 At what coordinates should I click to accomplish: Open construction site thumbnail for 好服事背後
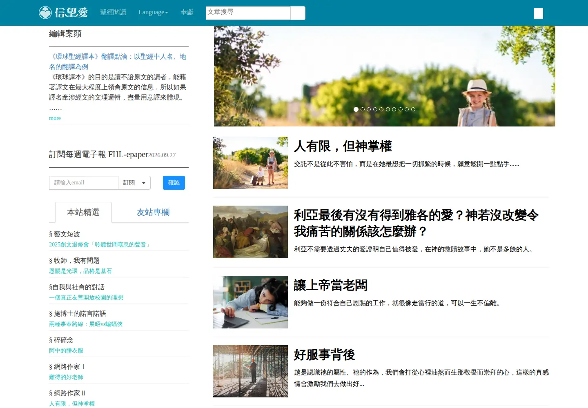[x=250, y=371]
